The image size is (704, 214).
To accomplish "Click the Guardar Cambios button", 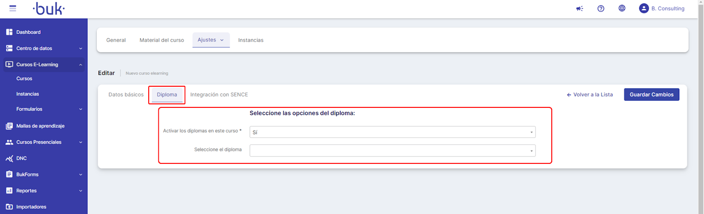I will tap(651, 95).
